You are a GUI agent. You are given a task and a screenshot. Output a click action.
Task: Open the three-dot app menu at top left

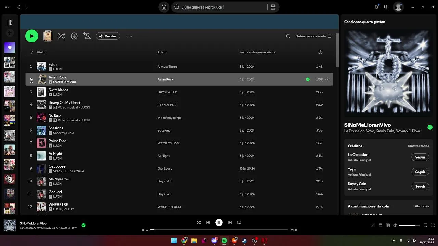tap(8, 7)
